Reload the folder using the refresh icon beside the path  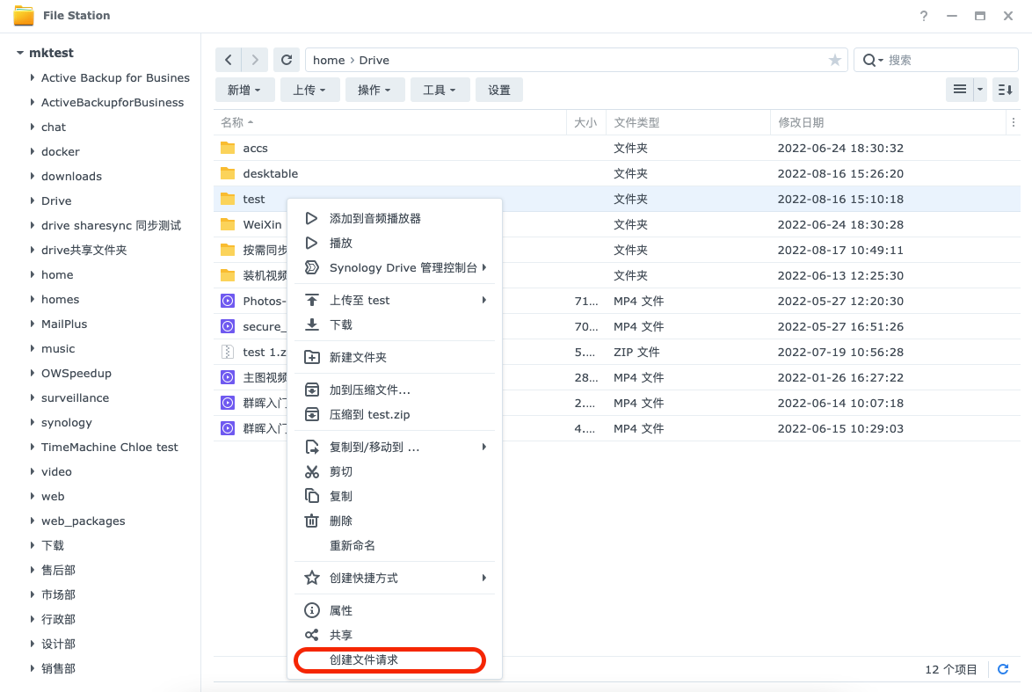(x=287, y=60)
